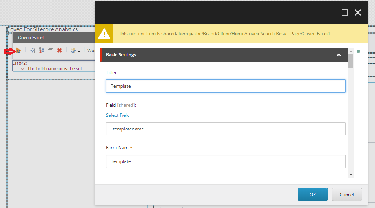The image size is (375, 208).
Task: Collapse the Basic Settings section
Action: pos(339,55)
